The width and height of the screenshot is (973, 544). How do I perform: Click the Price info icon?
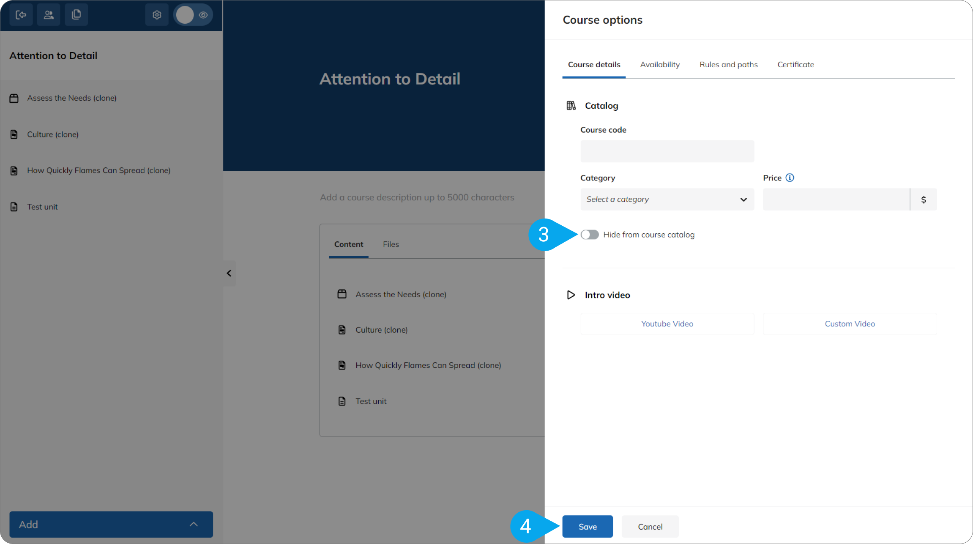pos(790,178)
